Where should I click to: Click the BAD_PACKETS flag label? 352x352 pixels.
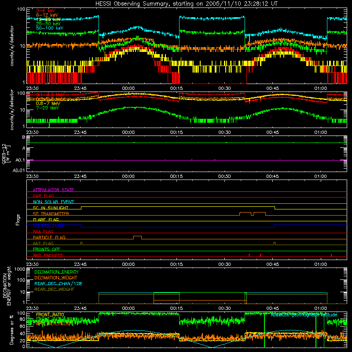pyautogui.click(x=48, y=255)
